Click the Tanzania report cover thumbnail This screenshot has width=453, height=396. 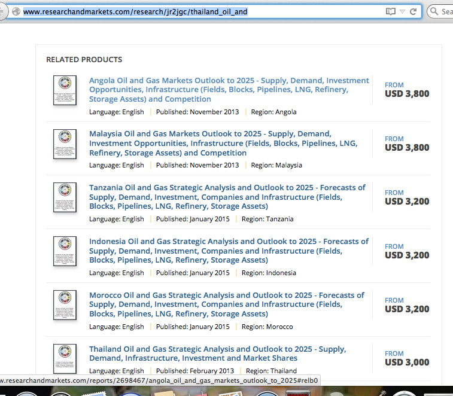point(65,197)
